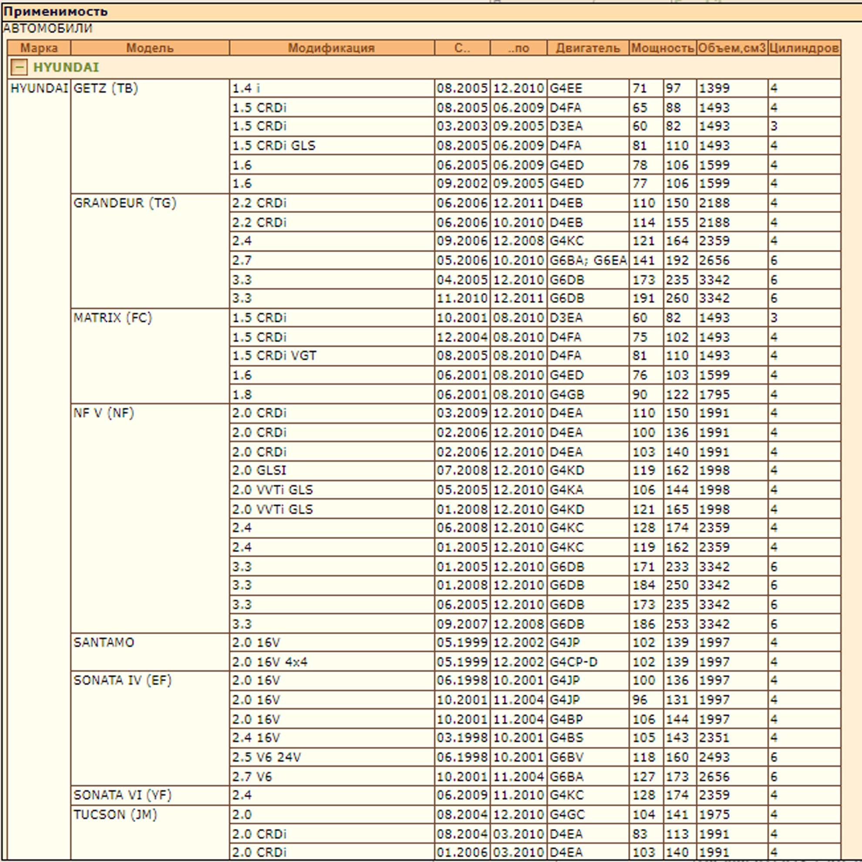Click the Модификация column header
This screenshot has height=862, width=862.
tap(331, 48)
